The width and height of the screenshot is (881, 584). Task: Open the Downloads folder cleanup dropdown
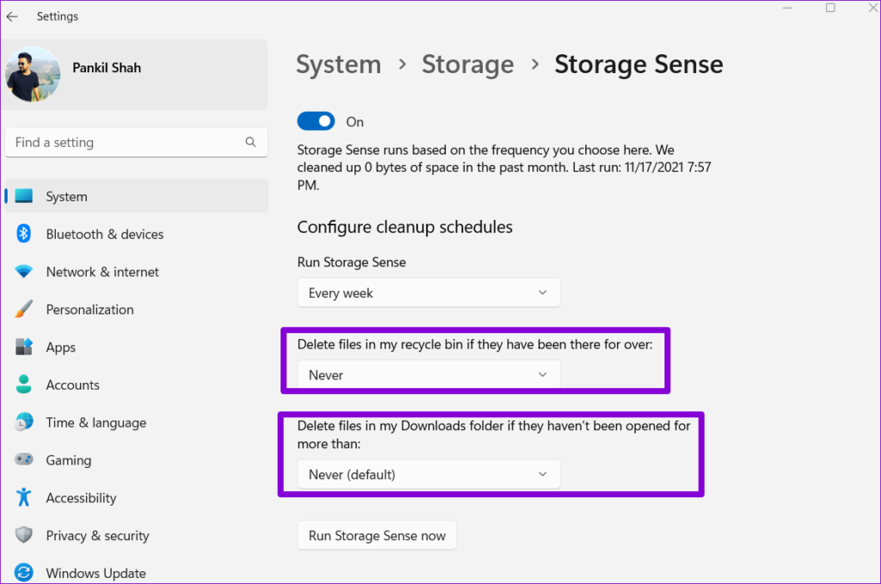pyautogui.click(x=428, y=474)
